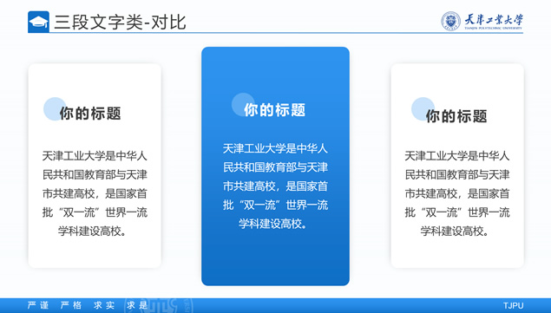Click the body paragraph in right white card
551x313 pixels.
456,193
